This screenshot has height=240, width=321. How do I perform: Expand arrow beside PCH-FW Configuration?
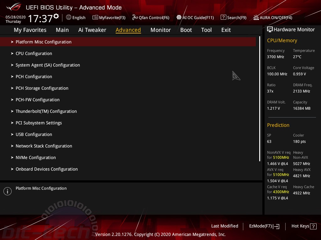tap(12, 100)
